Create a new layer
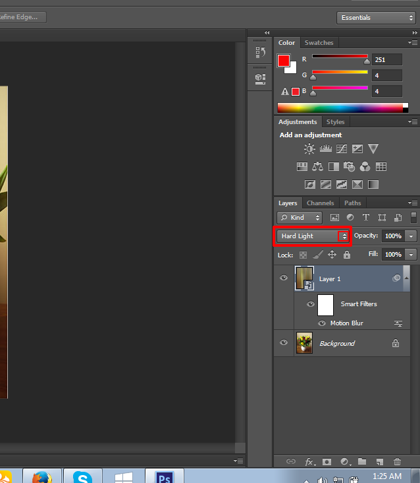This screenshot has width=420, height=483. (x=380, y=461)
